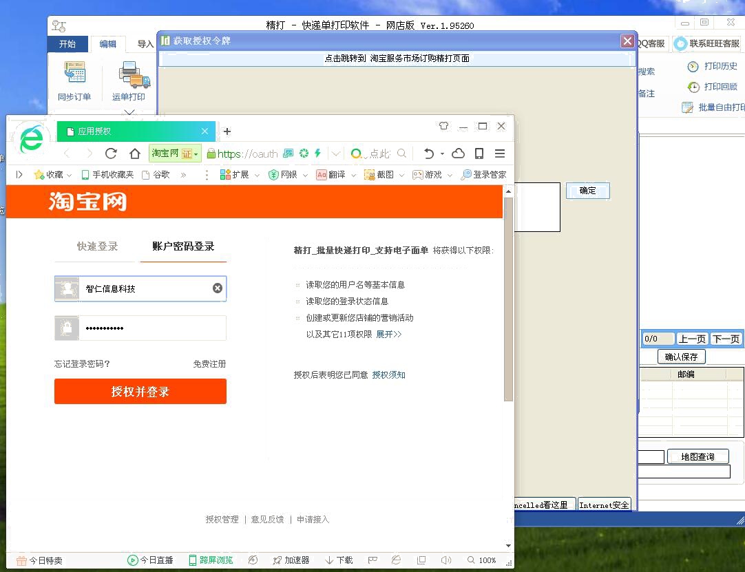Toggle 跨屏浏览 cross-screen browsing
Viewport: 745px width, 572px height.
(211, 560)
